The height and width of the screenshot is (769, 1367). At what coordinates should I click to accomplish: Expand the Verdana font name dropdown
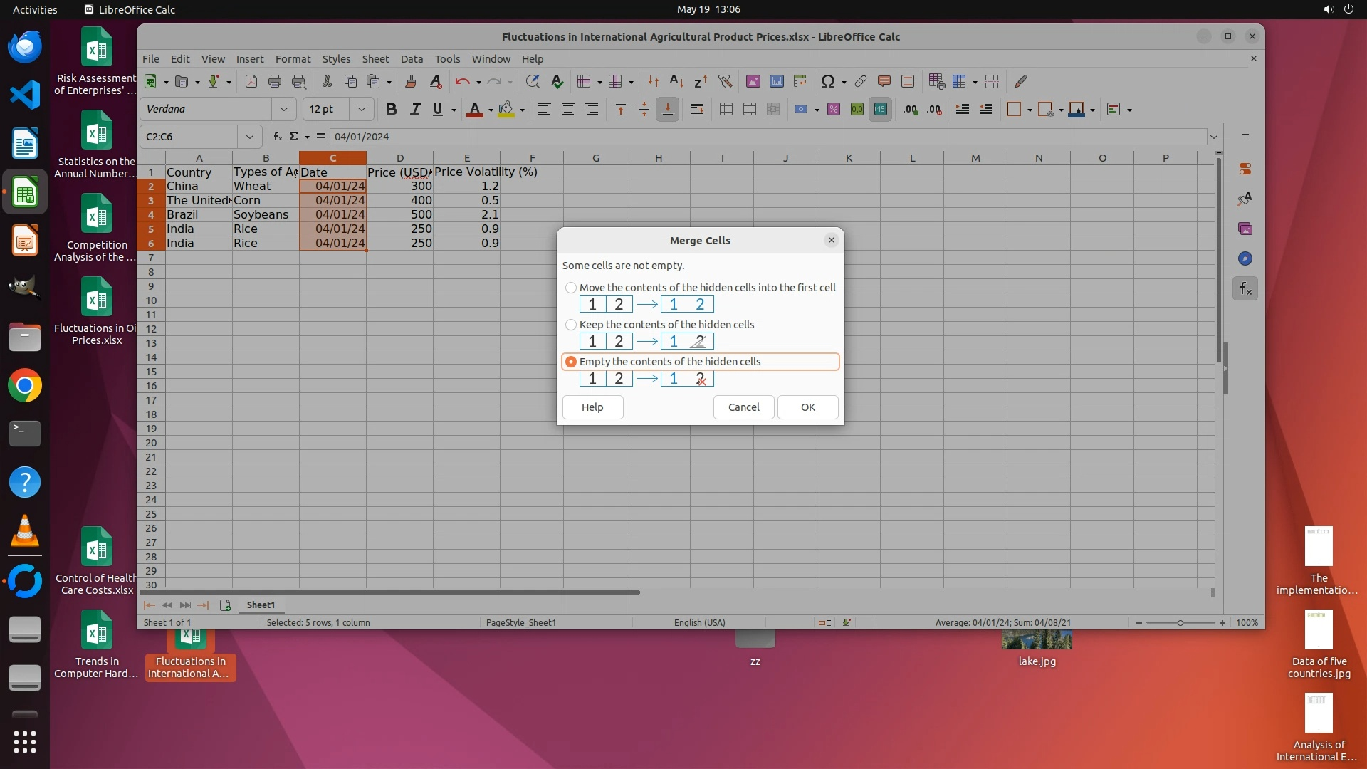tap(284, 110)
